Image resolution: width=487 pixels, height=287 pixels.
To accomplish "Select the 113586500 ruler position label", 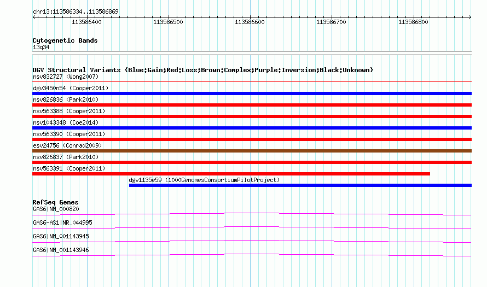I will (x=168, y=22).
